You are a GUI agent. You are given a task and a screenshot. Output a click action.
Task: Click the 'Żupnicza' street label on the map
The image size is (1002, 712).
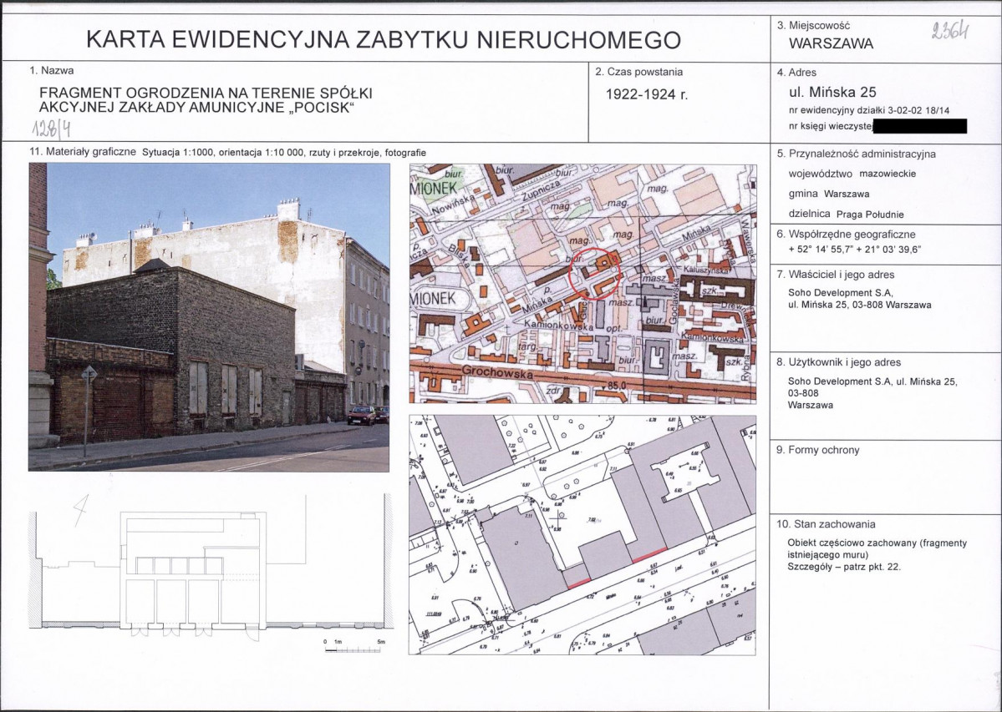point(541,190)
